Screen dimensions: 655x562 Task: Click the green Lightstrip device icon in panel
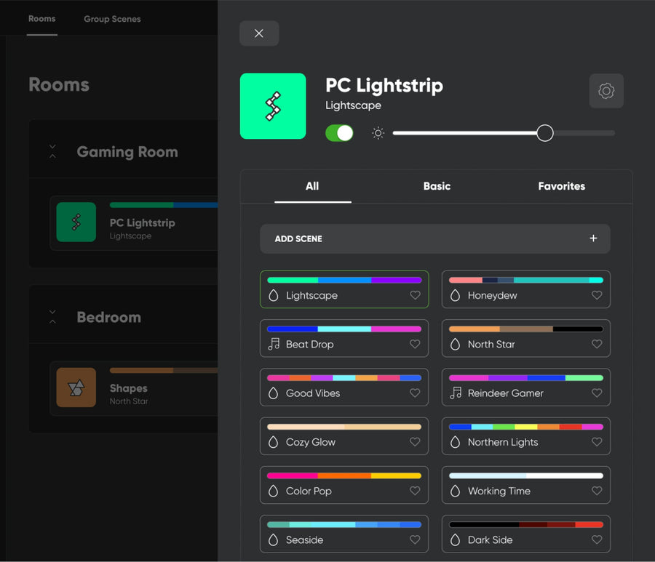coord(273,106)
